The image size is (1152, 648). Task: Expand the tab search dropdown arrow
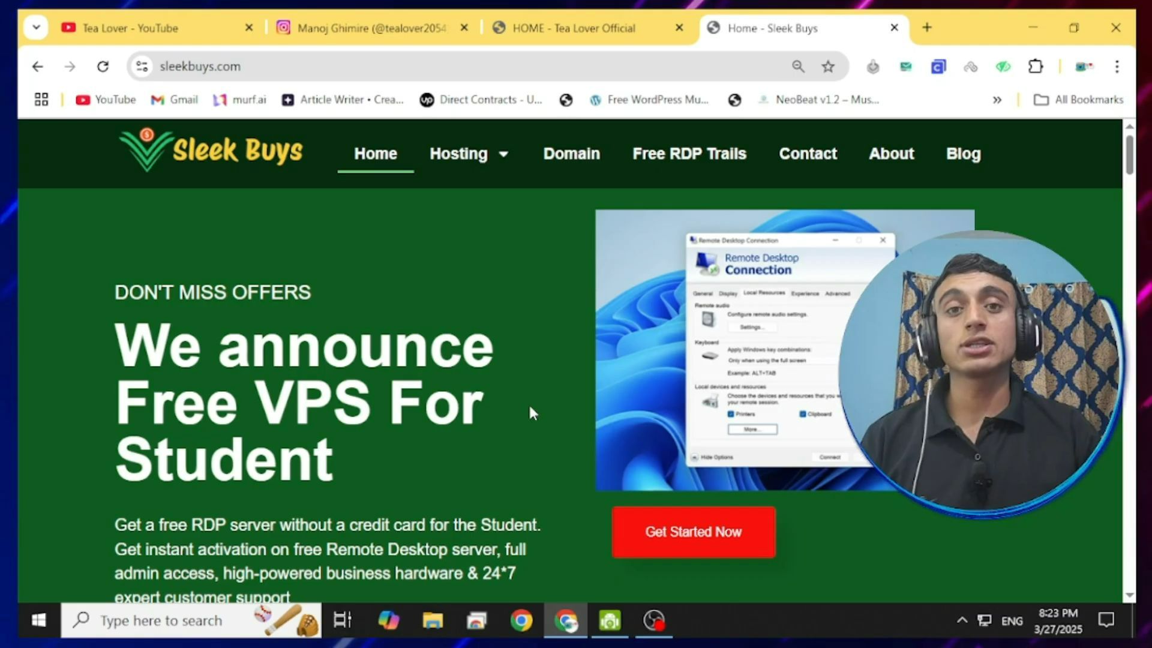[36, 28]
